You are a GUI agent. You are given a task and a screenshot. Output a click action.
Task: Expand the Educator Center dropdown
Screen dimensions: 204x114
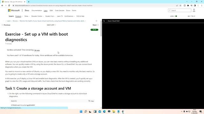tap(38, 16)
